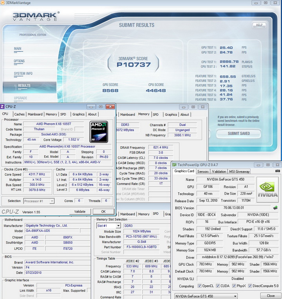282x299 pixels.
Task: Click the CPU score value 44648
Action: click(x=156, y=90)
